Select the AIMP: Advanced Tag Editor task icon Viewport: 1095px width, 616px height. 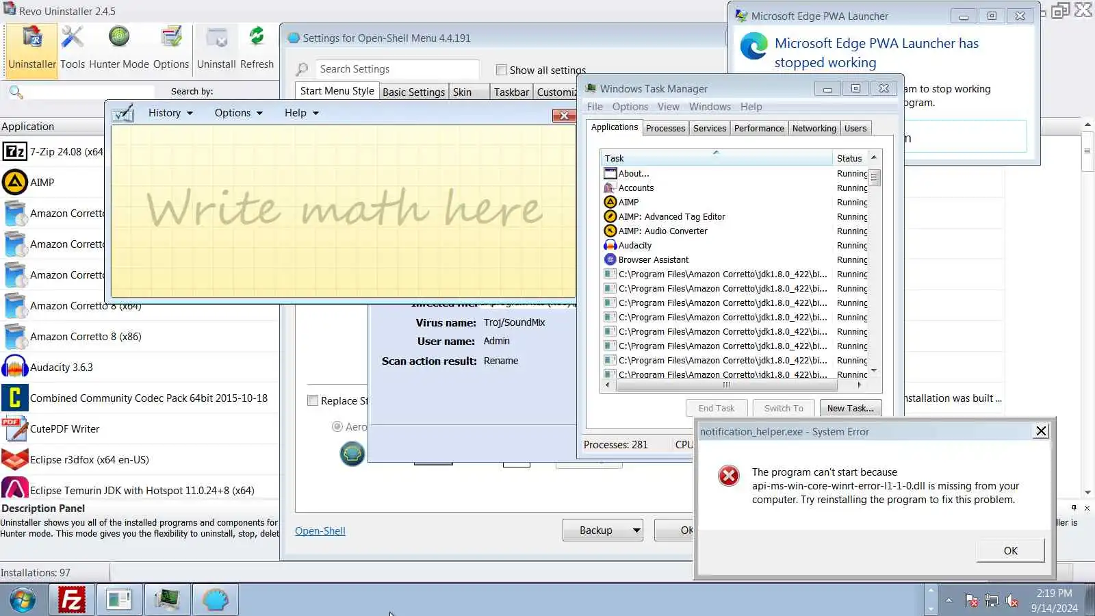point(610,217)
